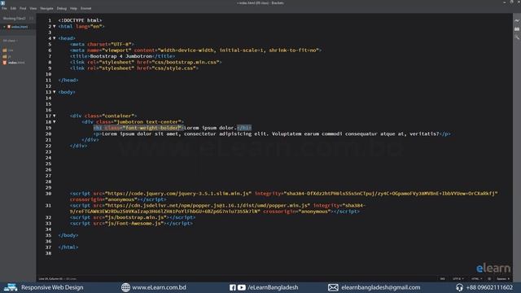Screen dimensions: 521x293
Task: Click 'js/bootstrap.min.js' on line 32
Action: point(135,217)
